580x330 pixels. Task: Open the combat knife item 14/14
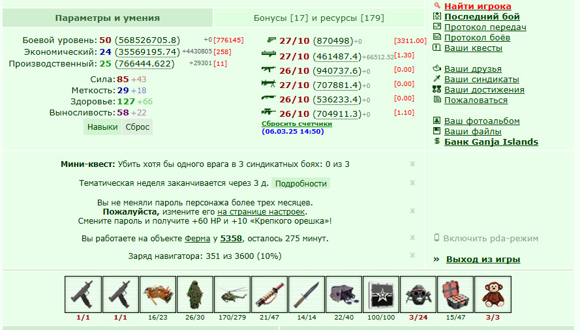[307, 295]
